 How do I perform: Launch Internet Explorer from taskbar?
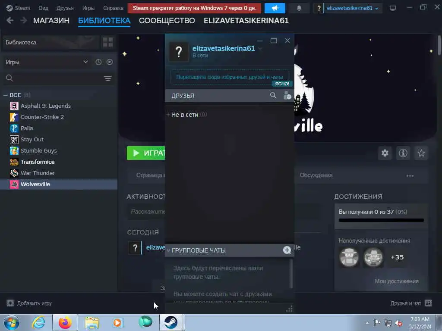pos(38,322)
